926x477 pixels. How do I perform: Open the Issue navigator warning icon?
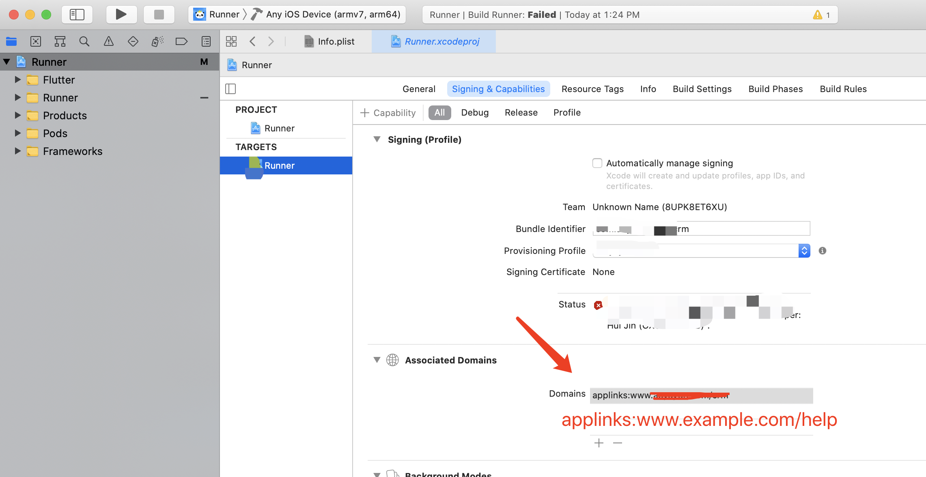pyautogui.click(x=109, y=41)
